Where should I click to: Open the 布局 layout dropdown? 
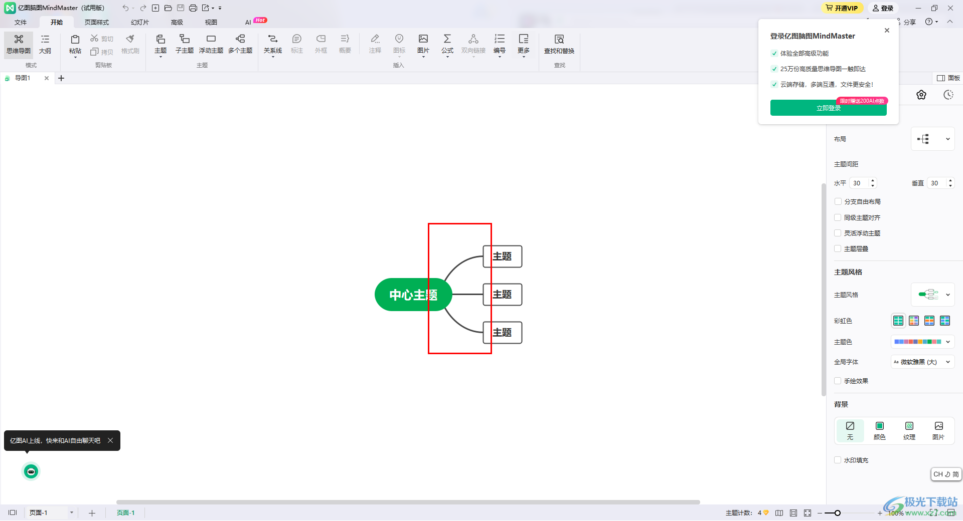coord(933,139)
